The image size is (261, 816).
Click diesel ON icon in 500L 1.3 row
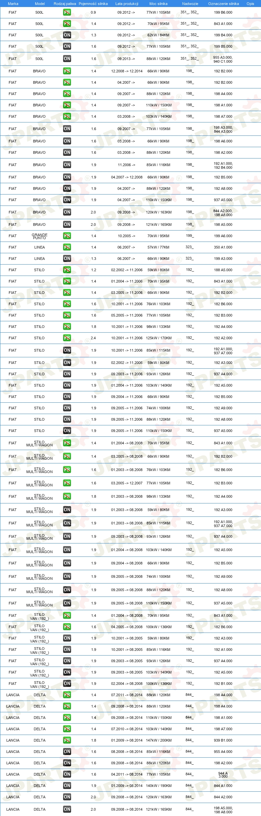click(x=67, y=35)
